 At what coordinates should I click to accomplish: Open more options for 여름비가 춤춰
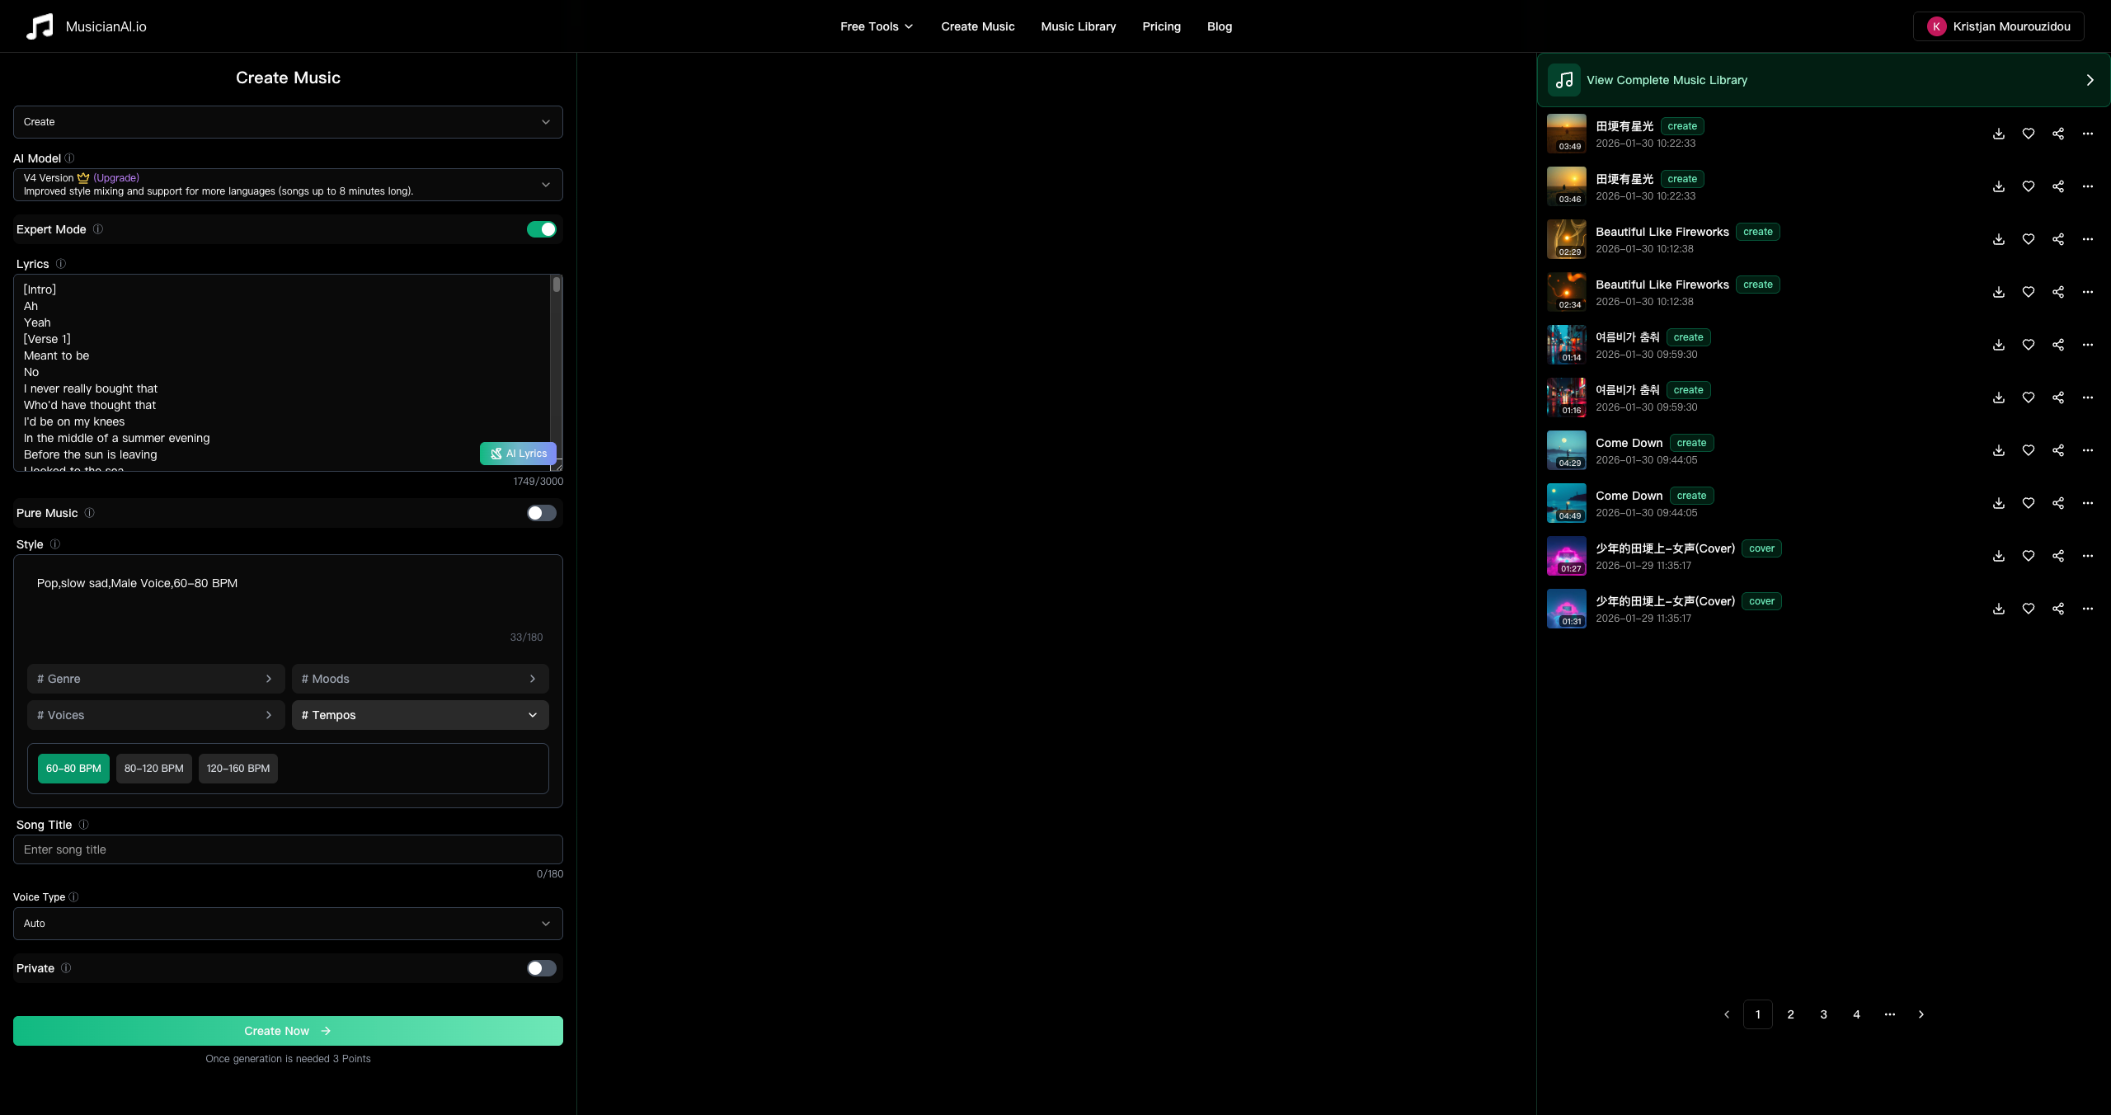[x=2088, y=345]
